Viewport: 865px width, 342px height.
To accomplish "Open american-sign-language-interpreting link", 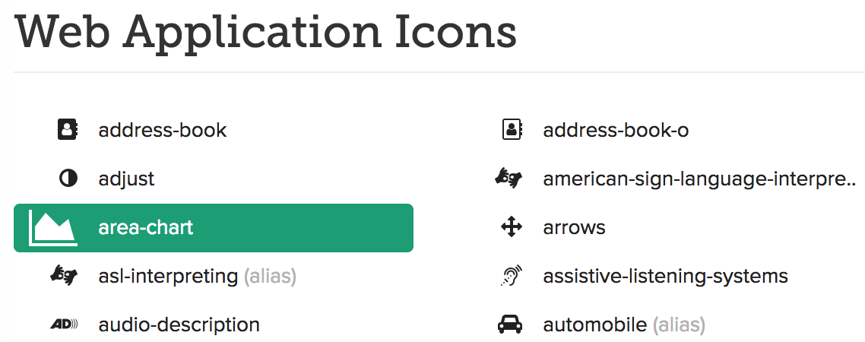I will tap(699, 179).
